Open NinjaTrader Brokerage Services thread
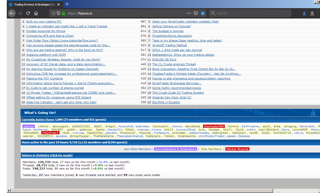This screenshot has height=193, width=320. coord(177,83)
